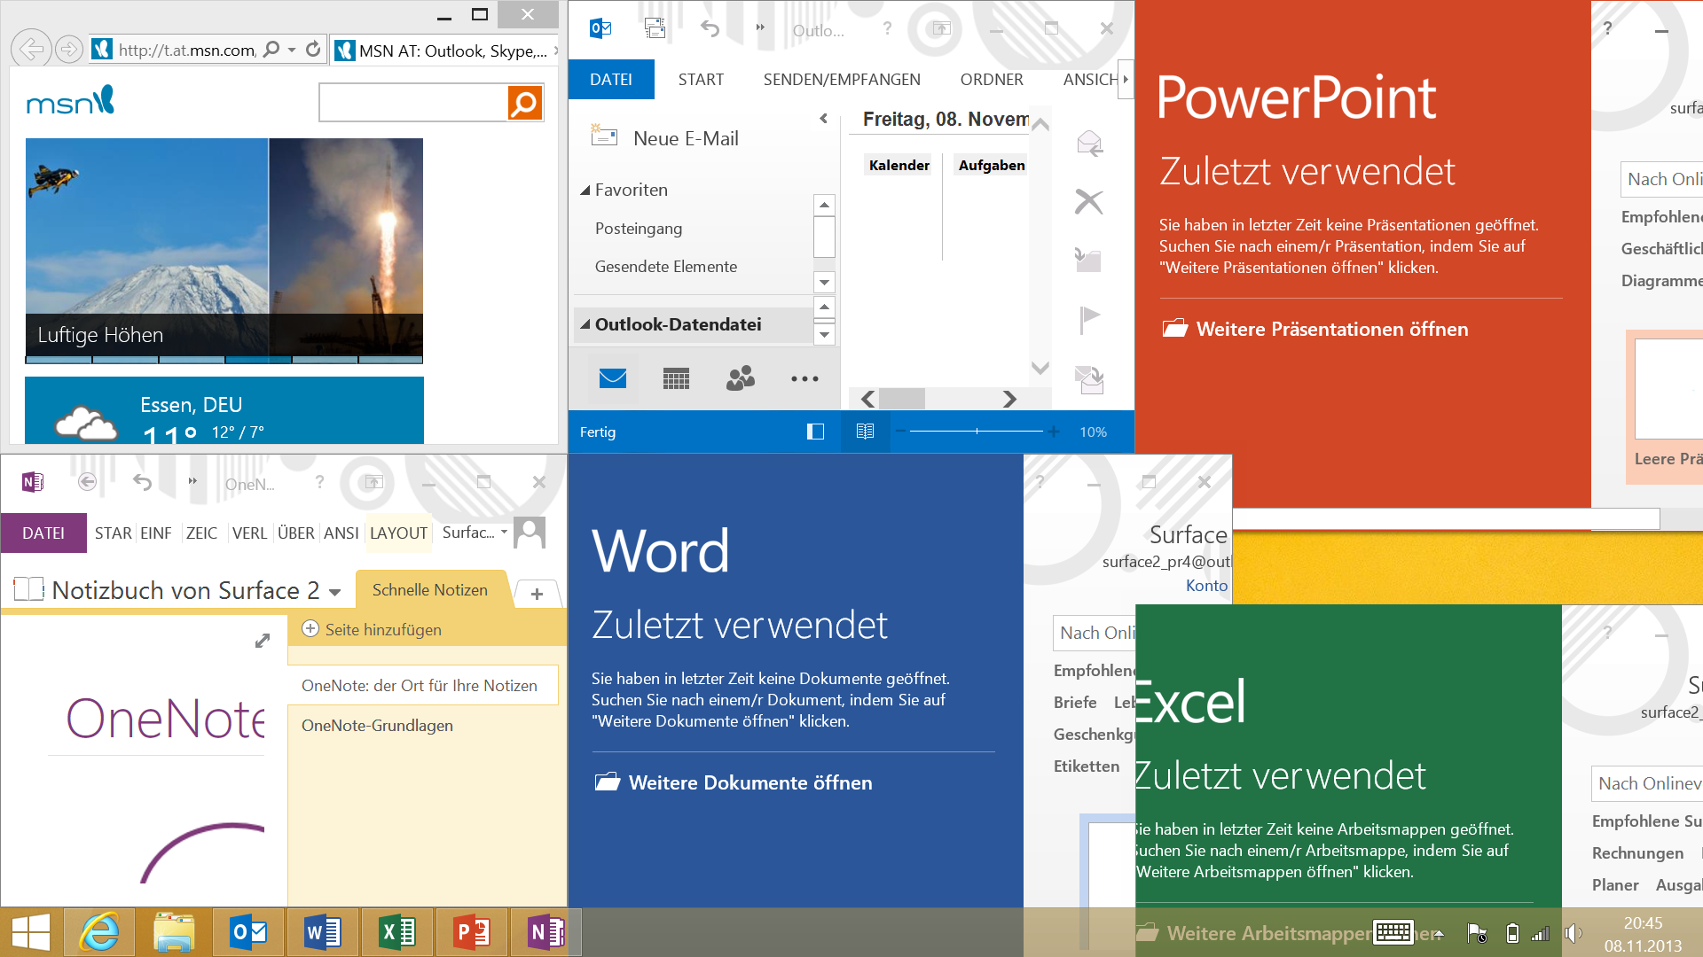
Task: Launch Excel from the Windows taskbar
Action: pos(396,932)
